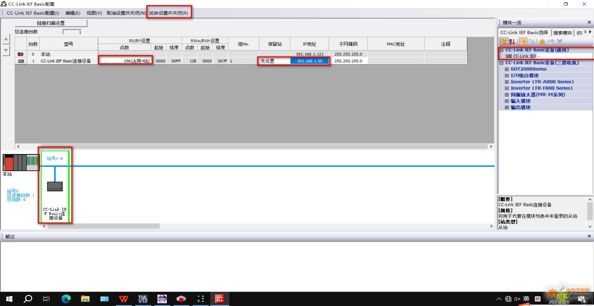Switch to 搜索模块 tab
Screen dimensions: 594x306
tap(562, 33)
